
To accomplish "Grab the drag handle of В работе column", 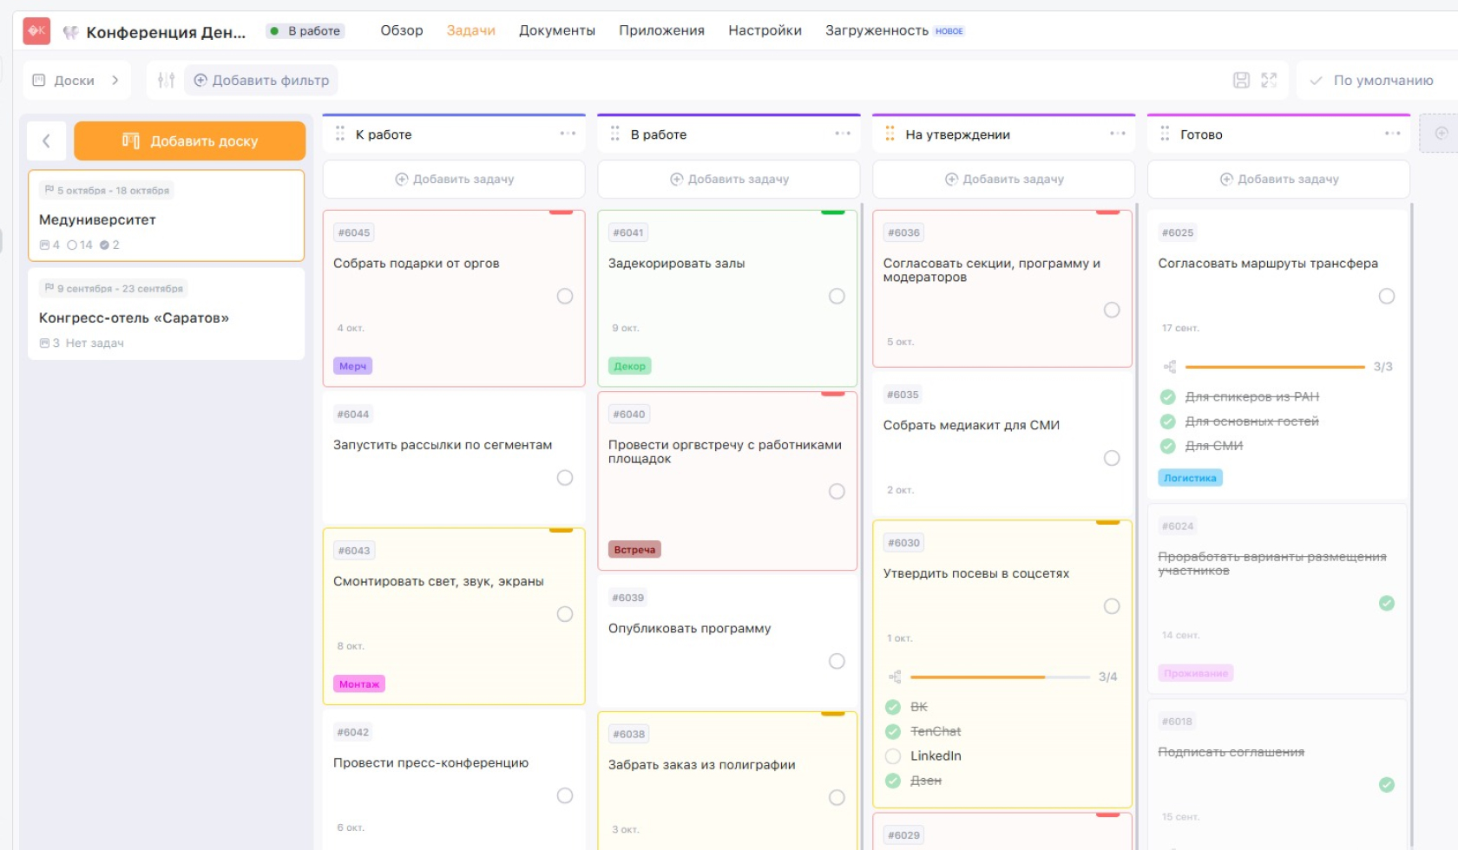I will pyautogui.click(x=615, y=134).
